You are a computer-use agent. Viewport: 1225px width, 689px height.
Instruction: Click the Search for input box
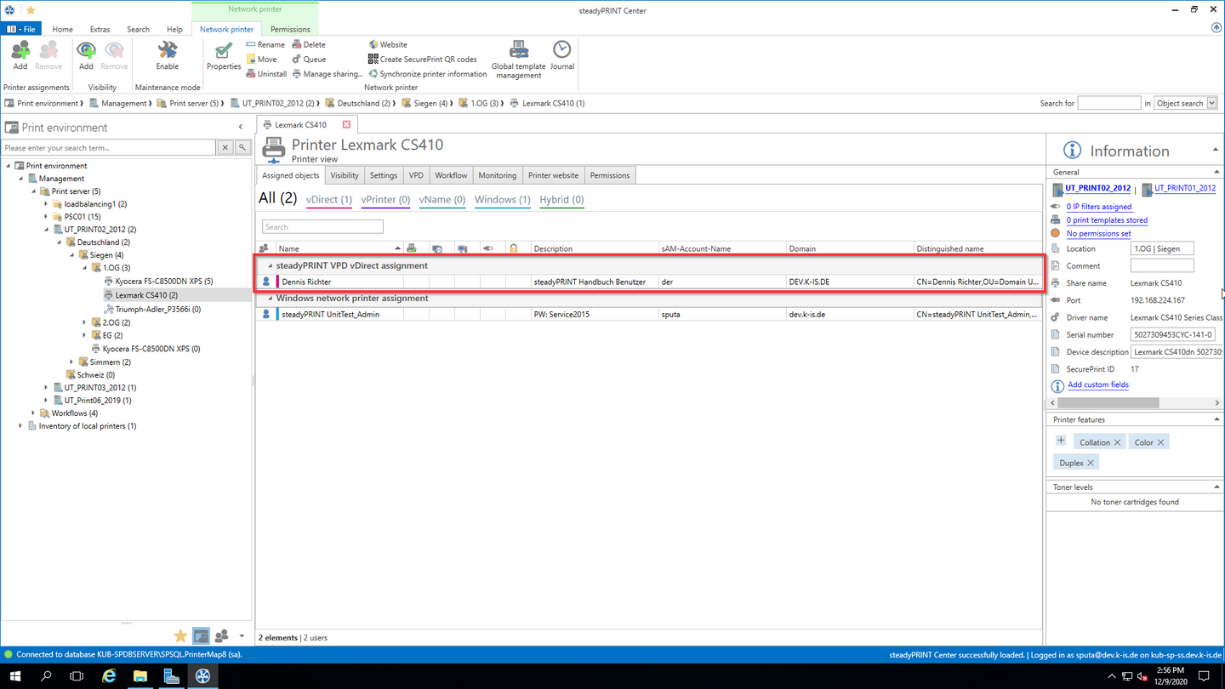pos(1108,103)
